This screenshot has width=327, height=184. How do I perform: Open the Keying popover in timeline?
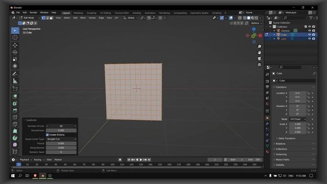point(39,160)
